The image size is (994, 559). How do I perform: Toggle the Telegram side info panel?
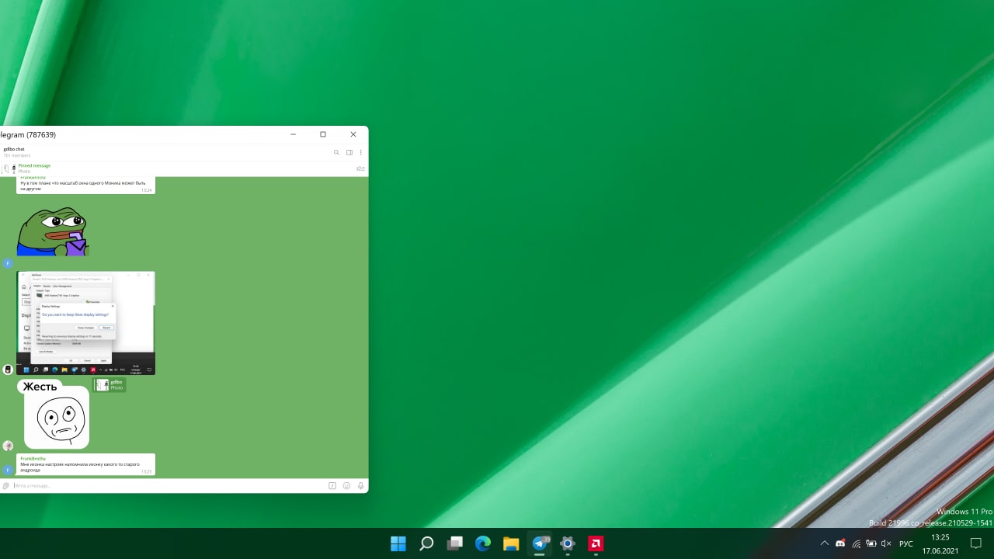coord(349,152)
